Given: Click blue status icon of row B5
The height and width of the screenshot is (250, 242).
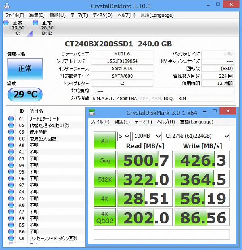Looking at the screenshot, I should (x=11, y=225).
